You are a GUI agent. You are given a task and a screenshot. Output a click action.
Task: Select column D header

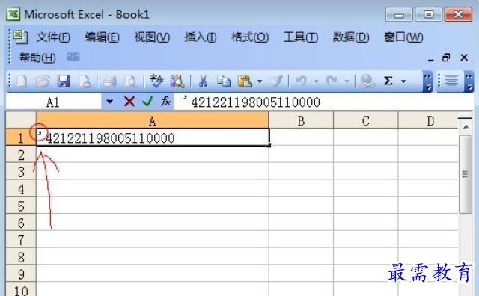pyautogui.click(x=428, y=120)
